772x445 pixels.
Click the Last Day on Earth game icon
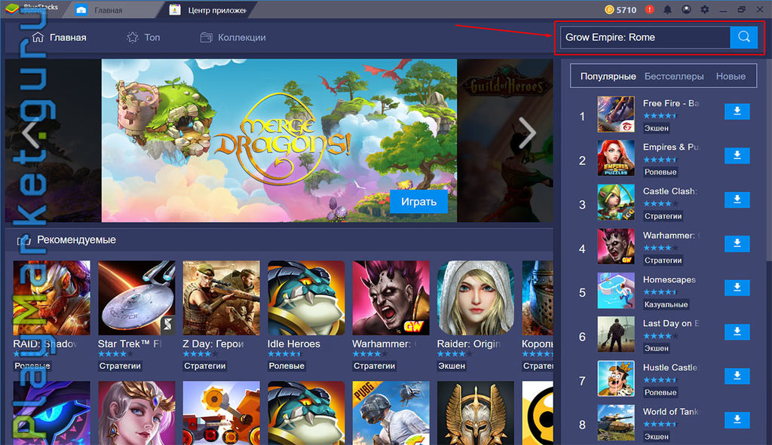[616, 334]
